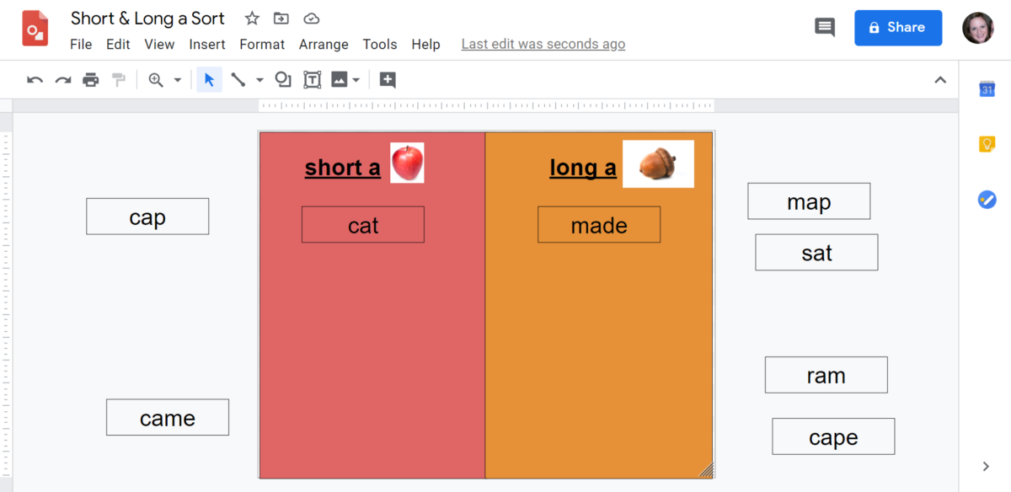The width and height of the screenshot is (1011, 492).
Task: Open Google Calendar in the side panel
Action: tap(987, 89)
